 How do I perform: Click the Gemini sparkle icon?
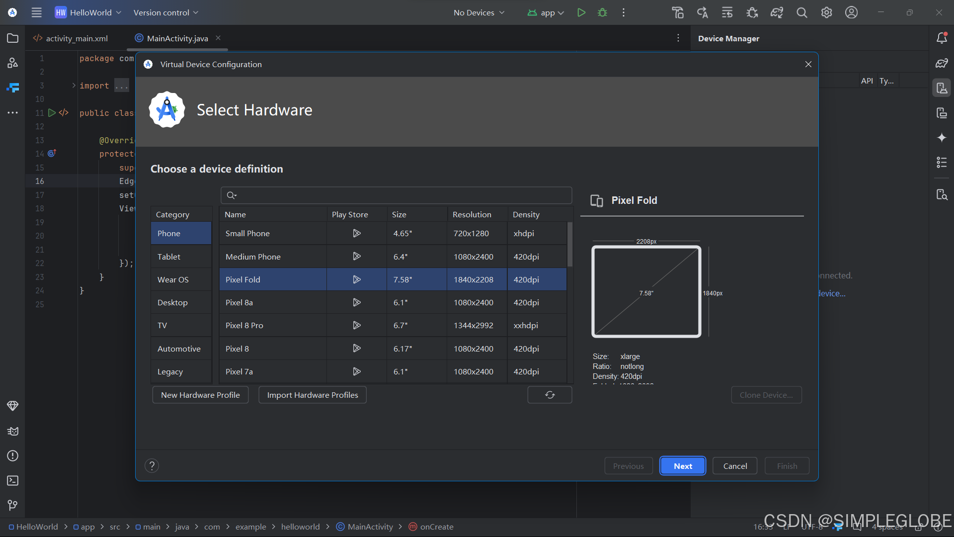pos(942,138)
